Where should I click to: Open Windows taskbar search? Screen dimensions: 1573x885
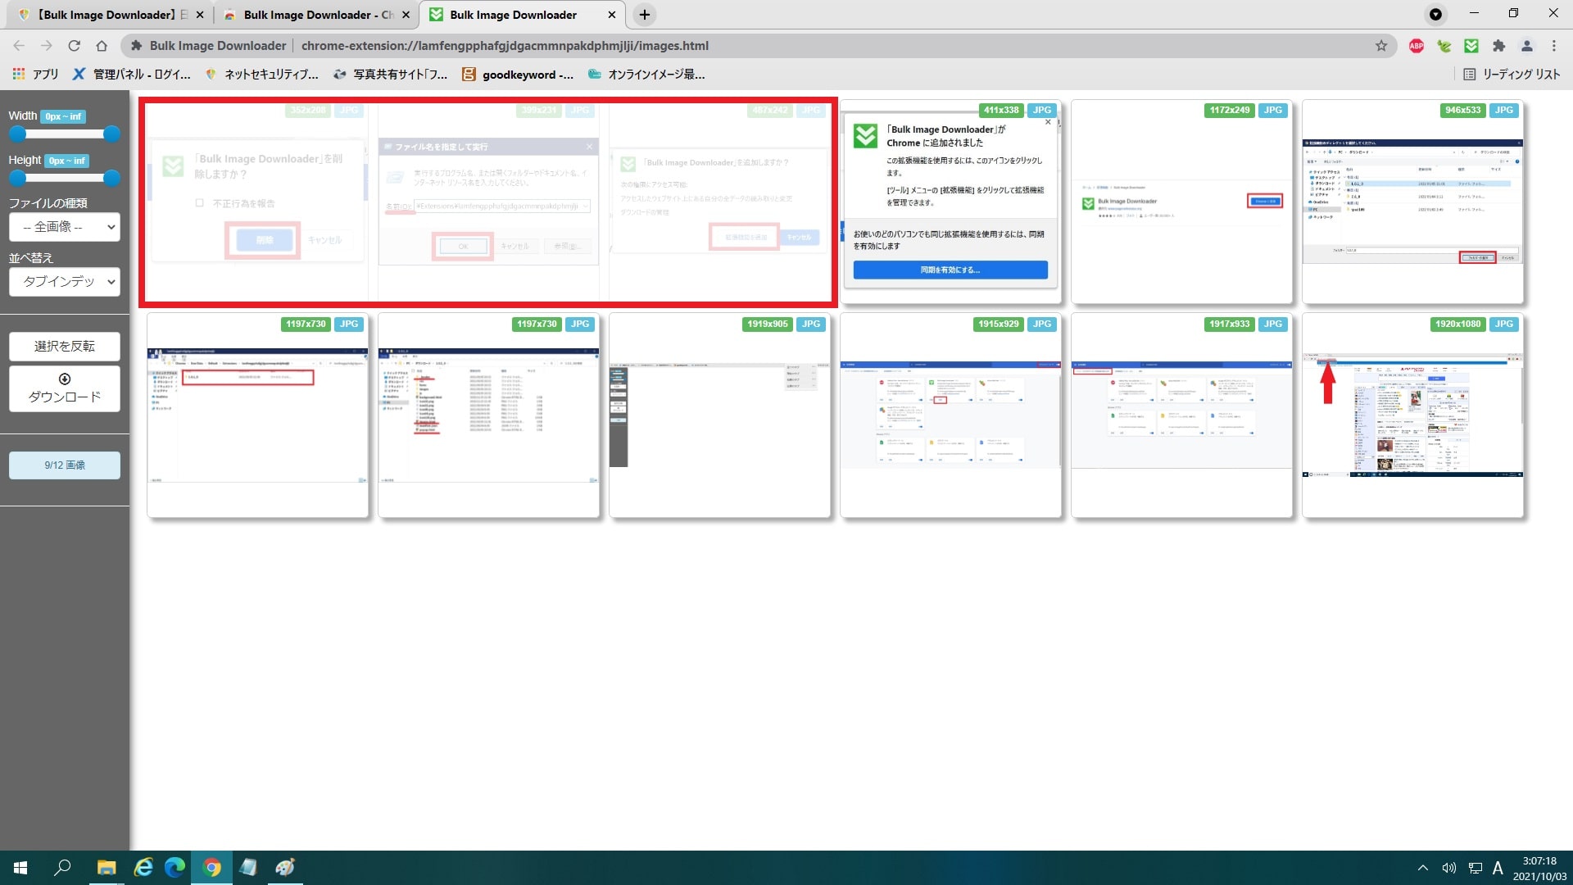[x=62, y=868]
